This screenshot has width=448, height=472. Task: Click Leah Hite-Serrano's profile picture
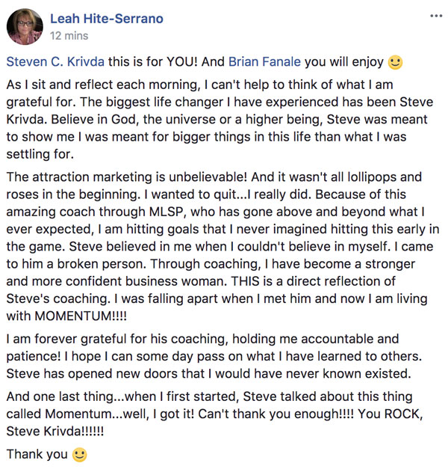(25, 26)
